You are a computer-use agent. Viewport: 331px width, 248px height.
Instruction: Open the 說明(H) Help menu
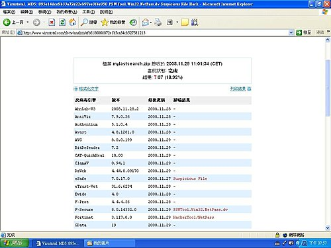pyautogui.click(x=107, y=12)
